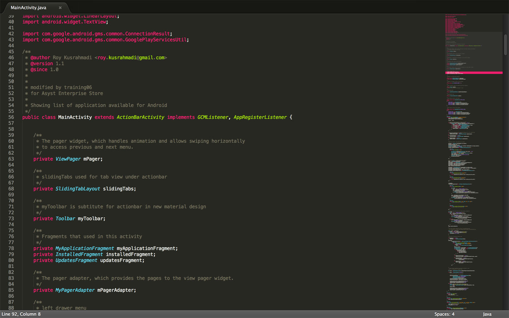This screenshot has width=509, height=318.
Task: Select line number 56 in the gutter
Action: pos(11,117)
